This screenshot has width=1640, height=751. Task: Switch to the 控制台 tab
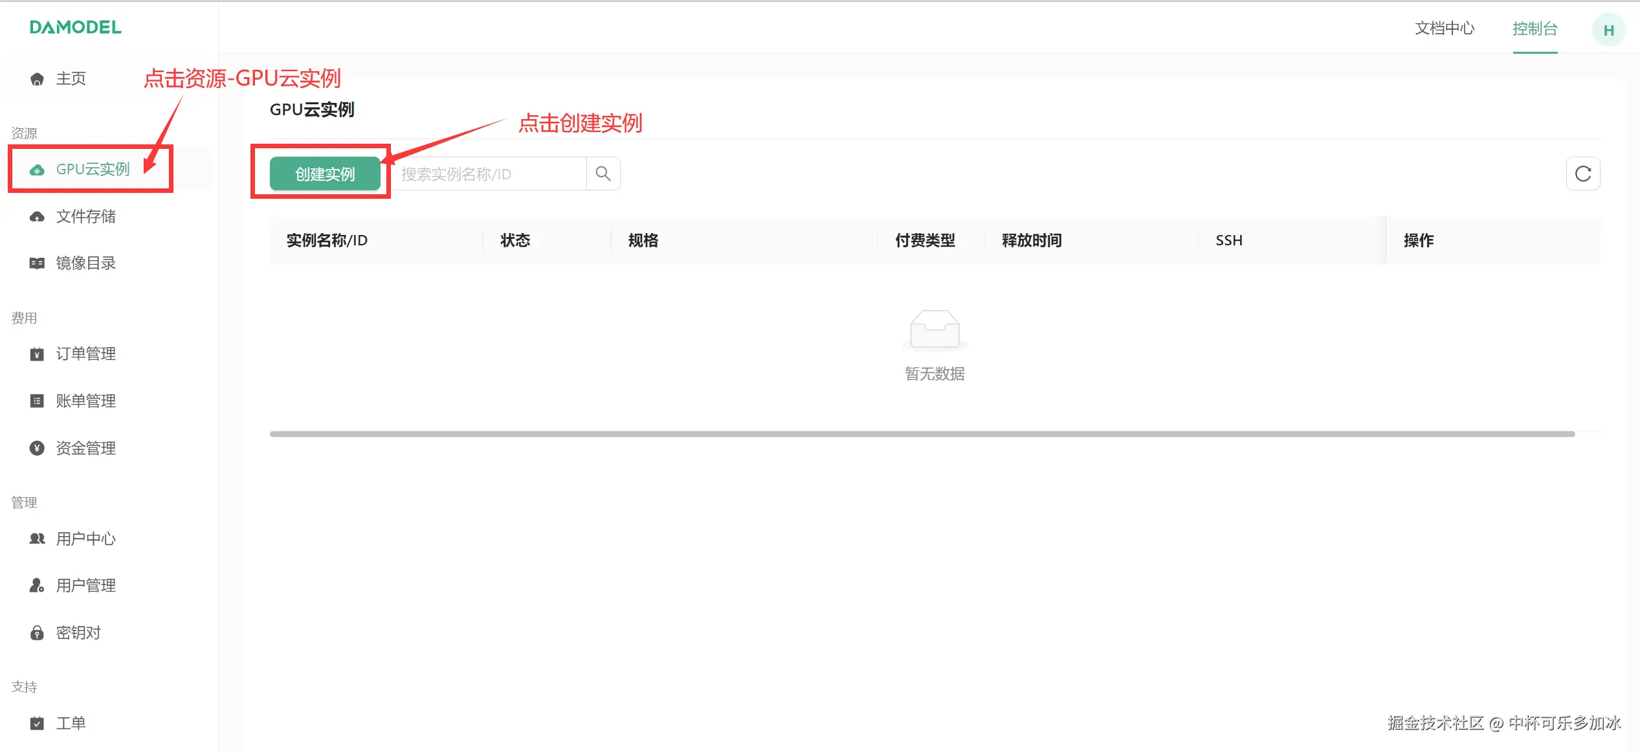click(1535, 28)
